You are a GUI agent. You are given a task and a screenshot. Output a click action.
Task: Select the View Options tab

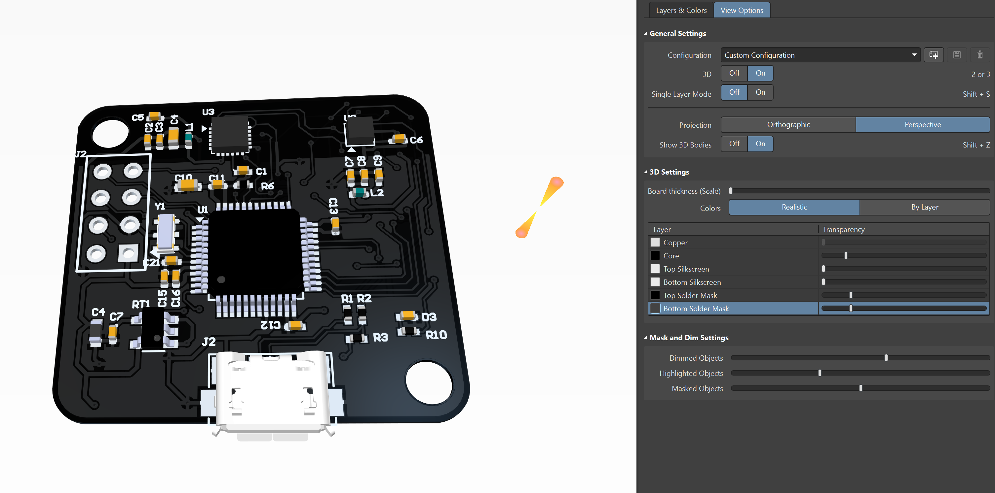click(741, 11)
